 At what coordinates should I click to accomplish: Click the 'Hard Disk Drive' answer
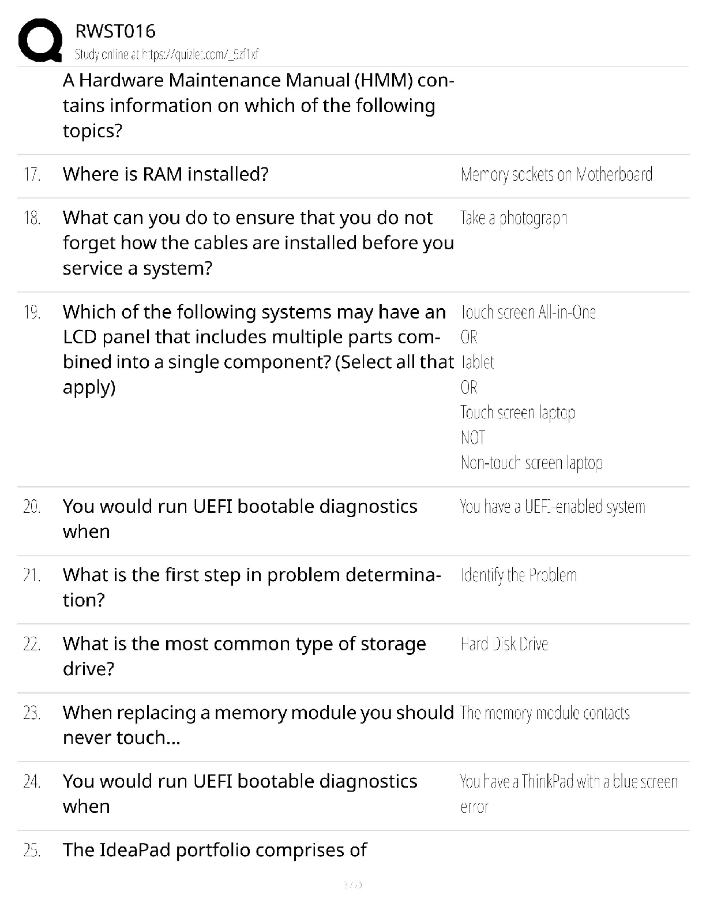point(504,644)
